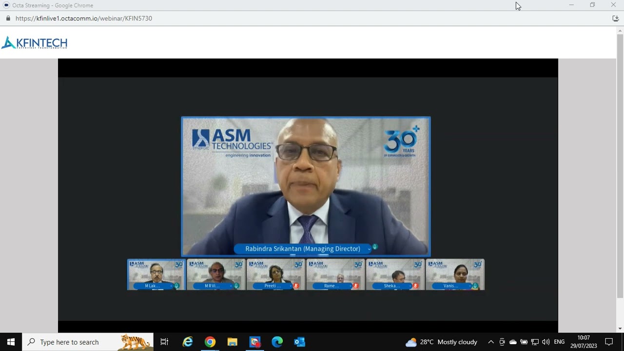Viewport: 624px width, 351px height.
Task: Toggle Rabindra Srikantan's microphone icon
Action: click(374, 247)
